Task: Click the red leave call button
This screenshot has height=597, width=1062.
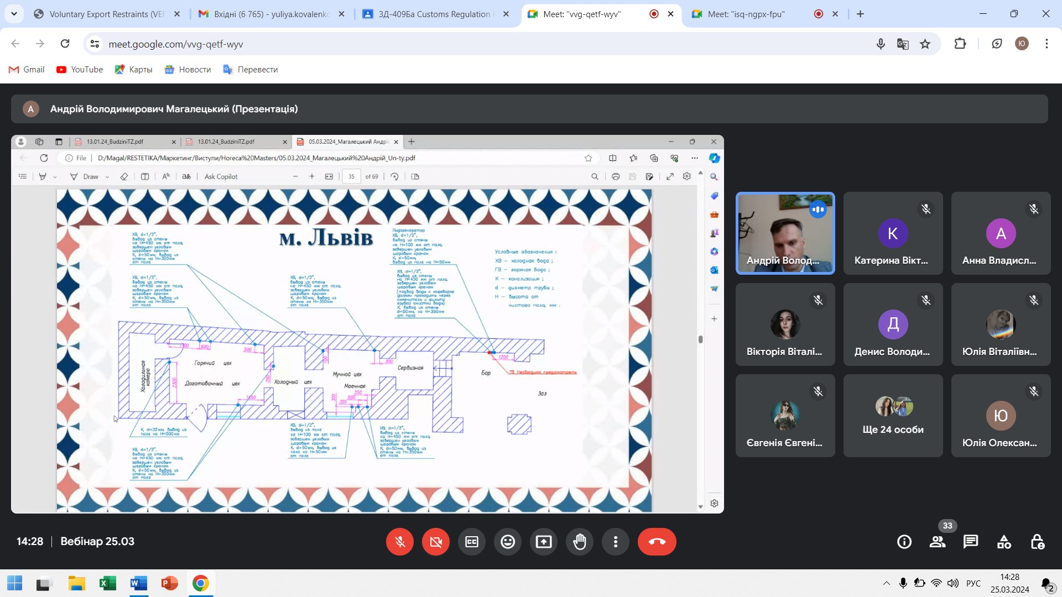Action: (x=657, y=542)
